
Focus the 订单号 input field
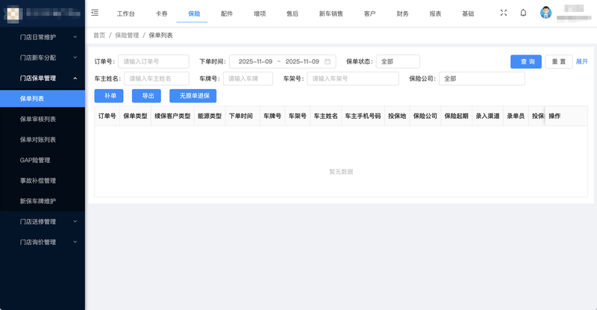pyautogui.click(x=154, y=61)
